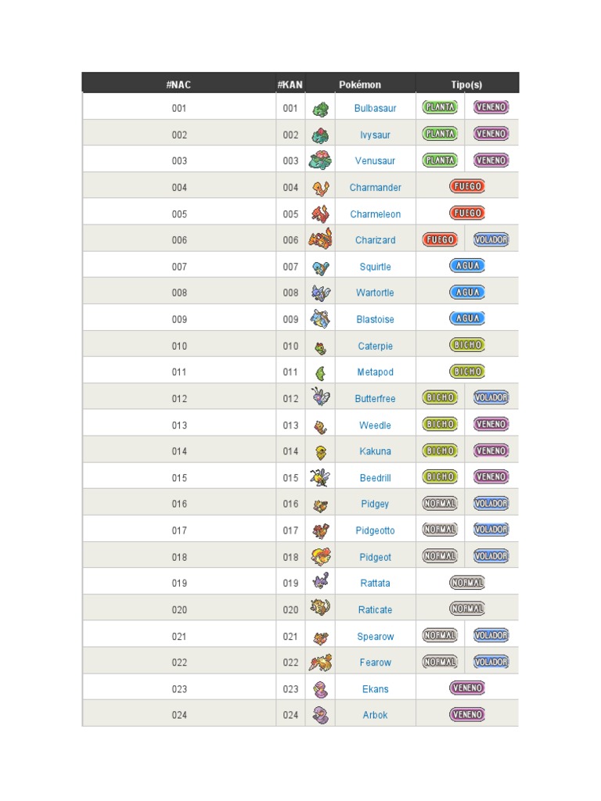Click the Charizard sprite icon
The image size is (601, 801).
(x=320, y=239)
